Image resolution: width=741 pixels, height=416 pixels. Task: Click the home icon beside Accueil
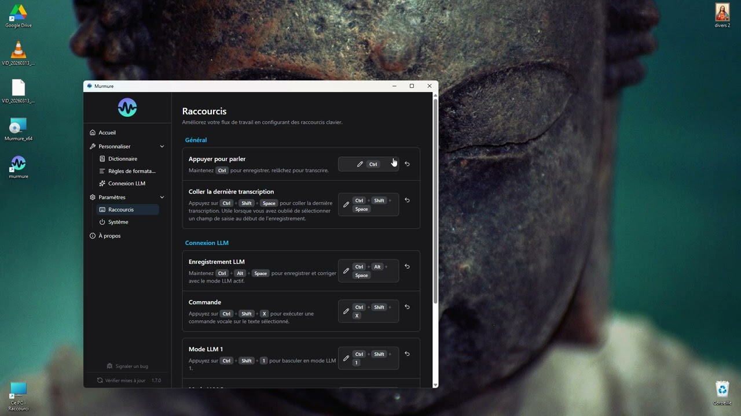click(x=93, y=132)
